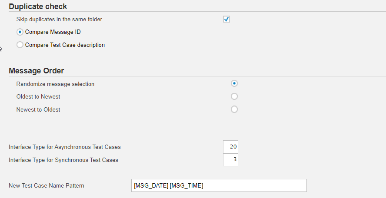The width and height of the screenshot is (386, 198).
Task: Click the 'Compare Test Case description' label text
Action: (x=65, y=45)
